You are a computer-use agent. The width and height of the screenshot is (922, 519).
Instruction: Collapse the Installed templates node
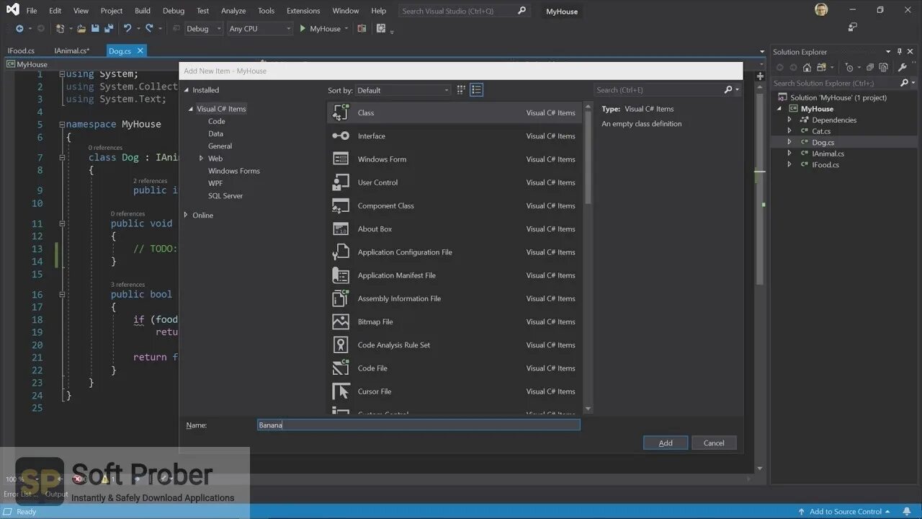tap(186, 90)
